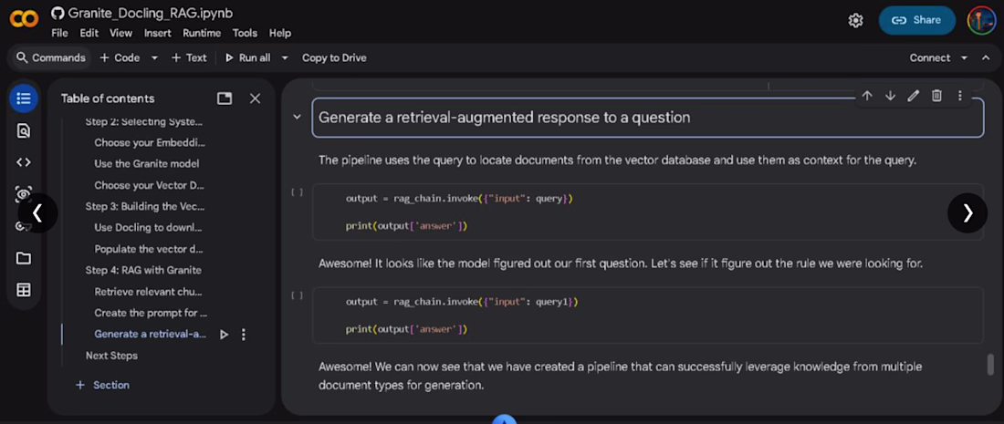1004x424 pixels.
Task: Close the Table of contents panel
Action: [255, 98]
